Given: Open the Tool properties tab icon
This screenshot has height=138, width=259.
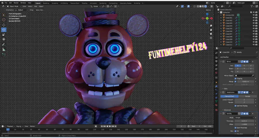Looking at the screenshot, I should pyautogui.click(x=216, y=53).
